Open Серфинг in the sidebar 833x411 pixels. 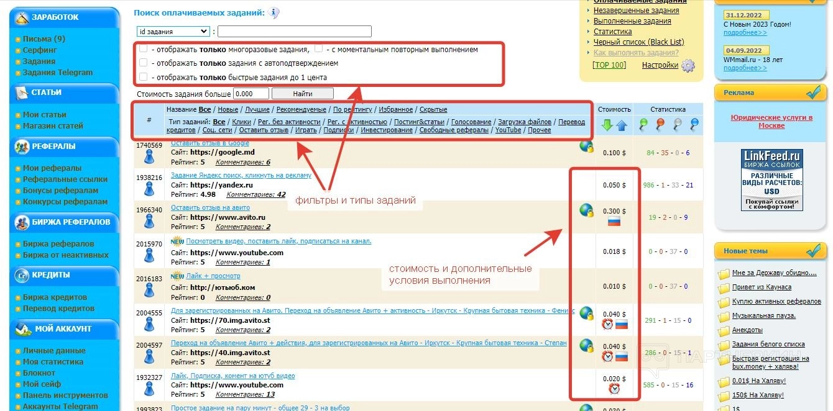pyautogui.click(x=40, y=50)
